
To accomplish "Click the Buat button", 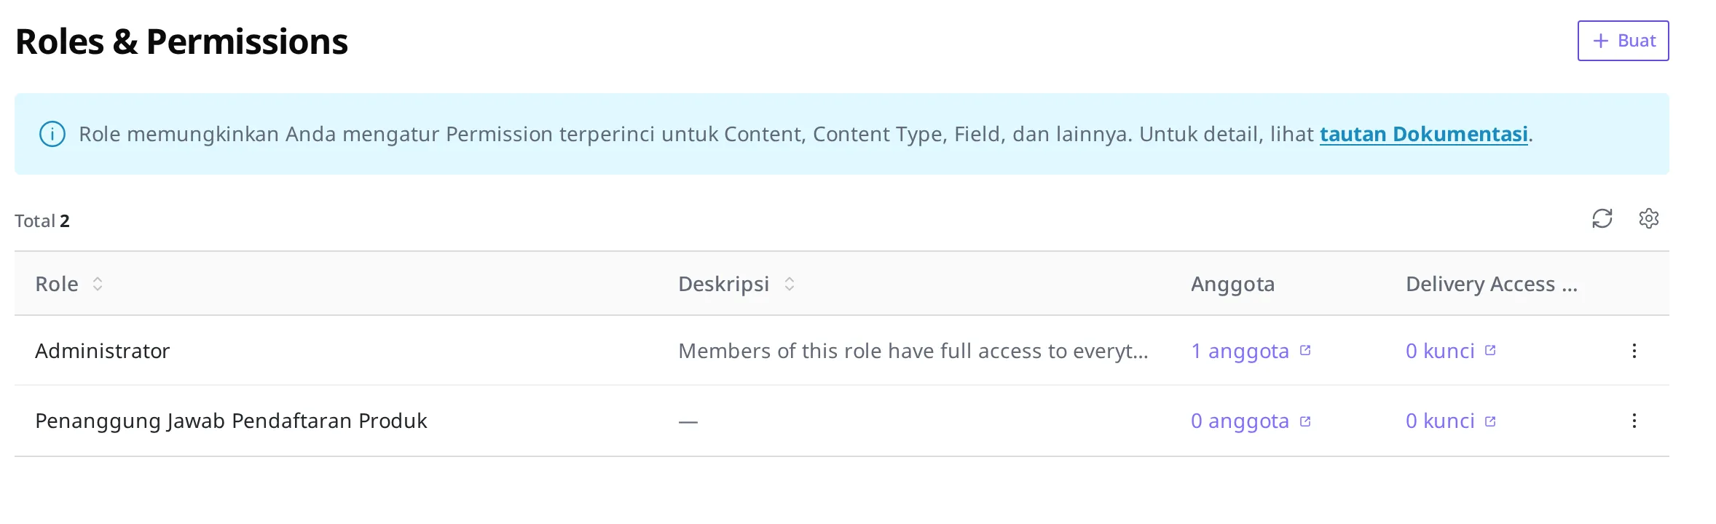I will coord(1623,41).
